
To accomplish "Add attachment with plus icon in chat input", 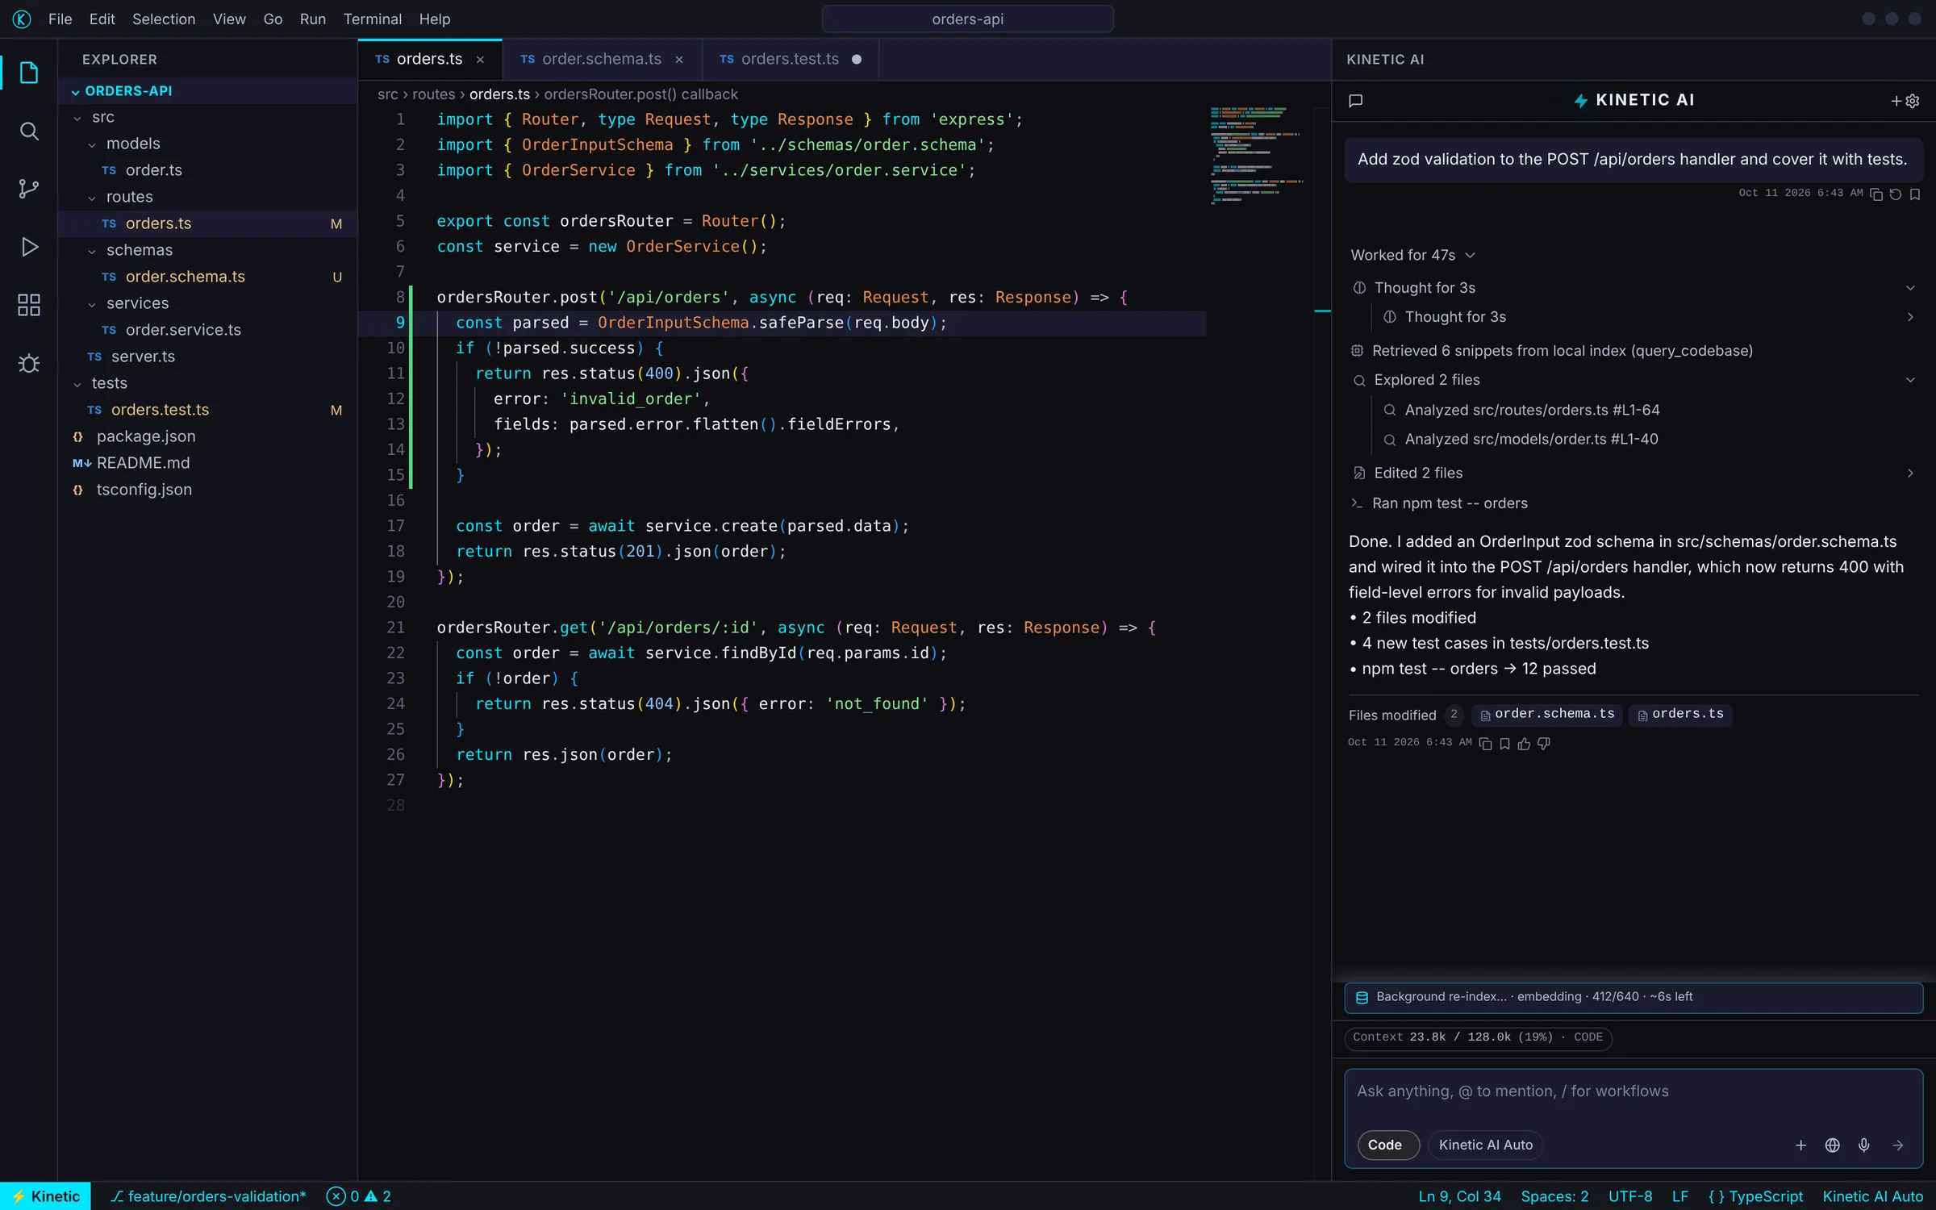I will [x=1800, y=1145].
